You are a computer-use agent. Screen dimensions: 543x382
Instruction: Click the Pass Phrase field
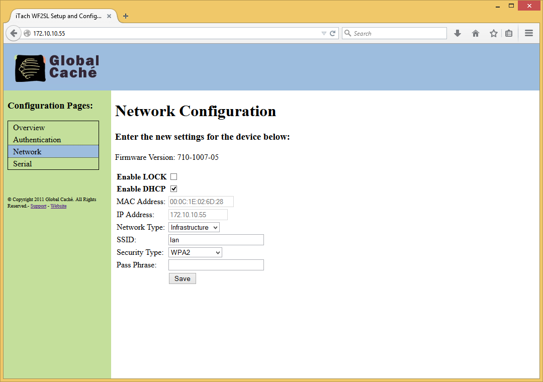click(216, 265)
